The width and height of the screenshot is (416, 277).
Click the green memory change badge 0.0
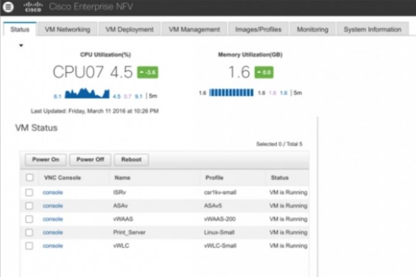264,72
